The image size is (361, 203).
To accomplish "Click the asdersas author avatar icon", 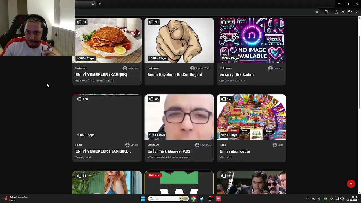I will point(125,68).
